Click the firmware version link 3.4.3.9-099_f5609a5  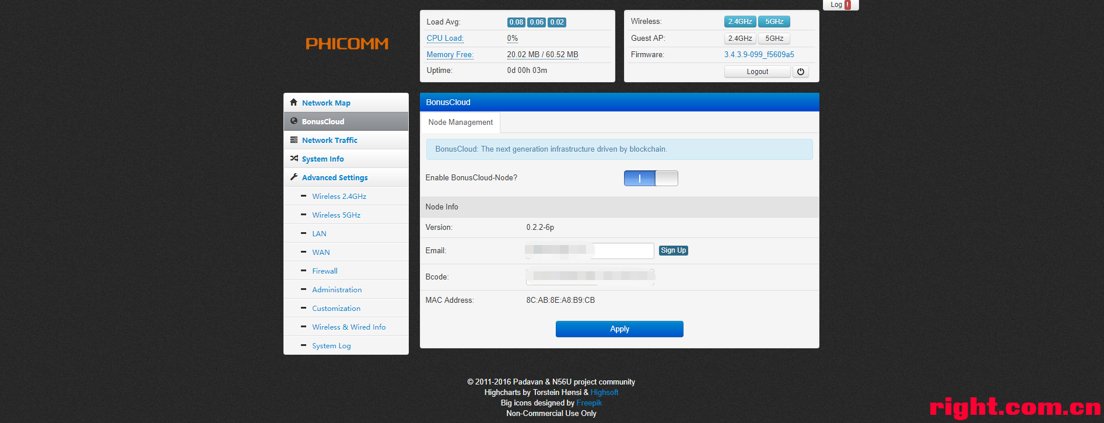coord(759,55)
